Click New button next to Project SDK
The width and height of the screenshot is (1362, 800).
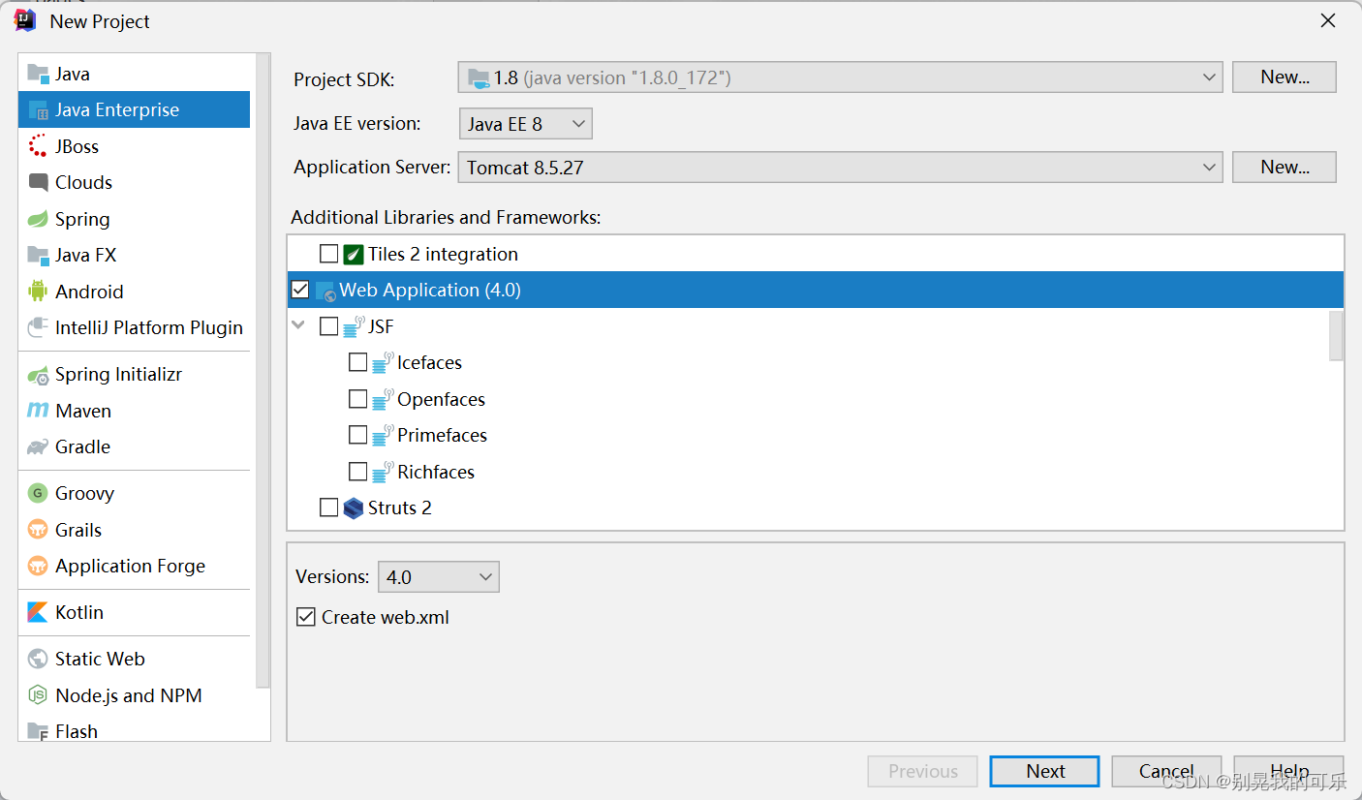1285,77
